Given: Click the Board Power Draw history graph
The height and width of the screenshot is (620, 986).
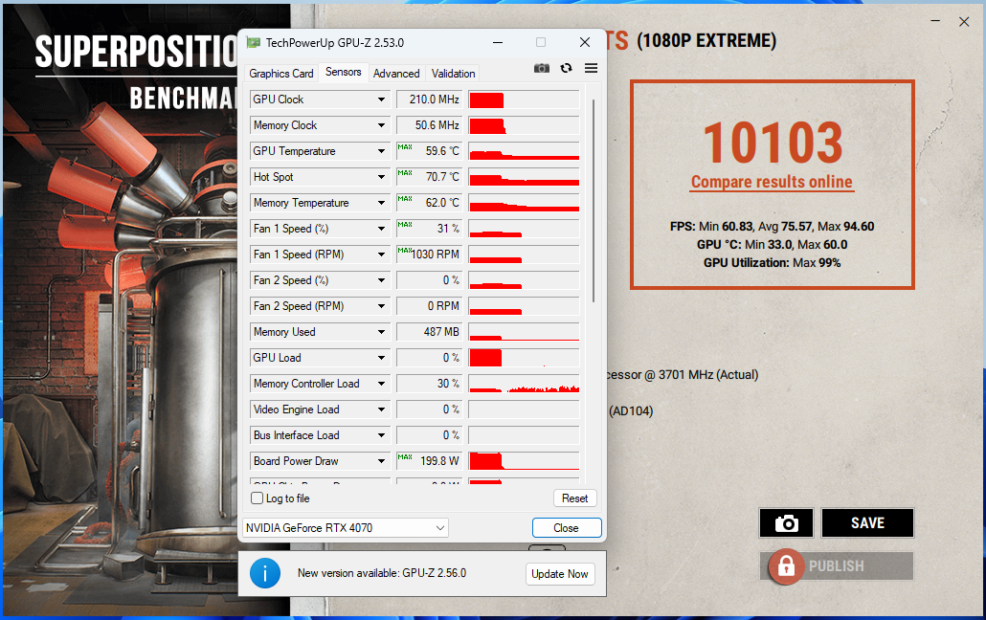Looking at the screenshot, I should pyautogui.click(x=524, y=461).
